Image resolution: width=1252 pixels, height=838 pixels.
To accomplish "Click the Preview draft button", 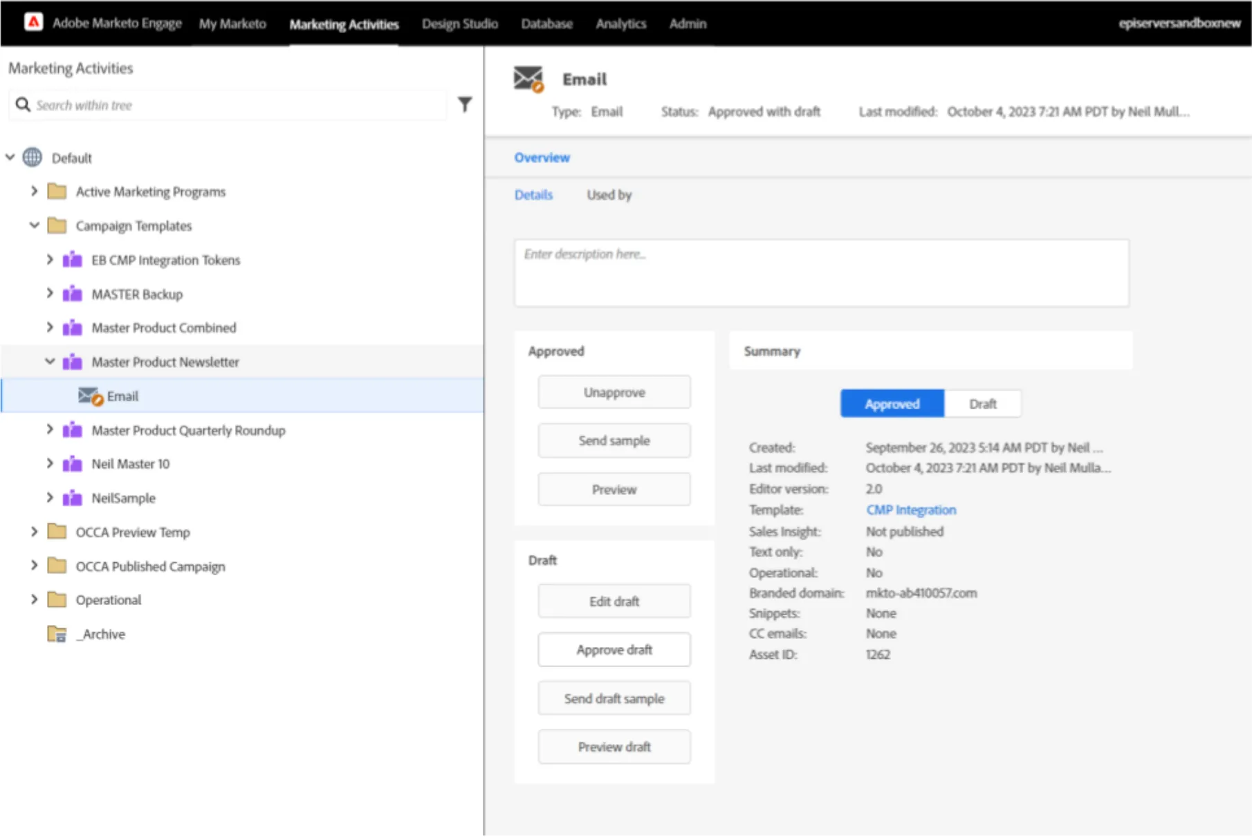I will [x=614, y=747].
